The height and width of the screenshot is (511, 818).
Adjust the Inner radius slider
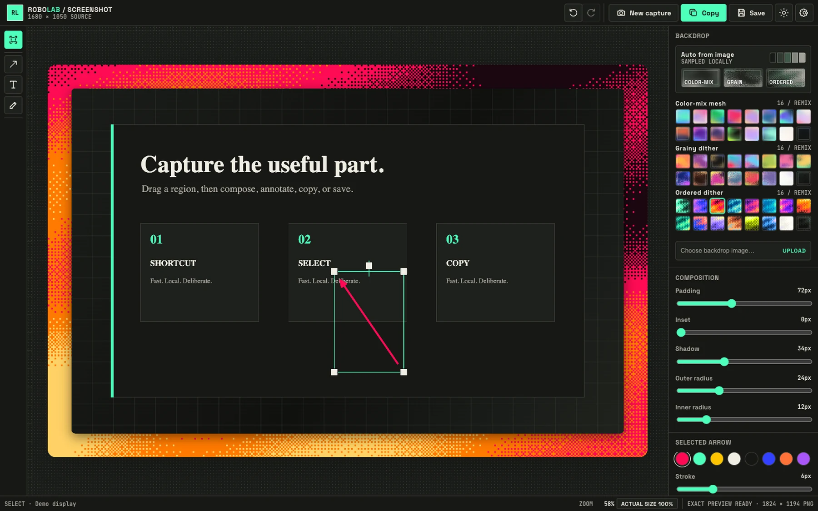pos(744,420)
